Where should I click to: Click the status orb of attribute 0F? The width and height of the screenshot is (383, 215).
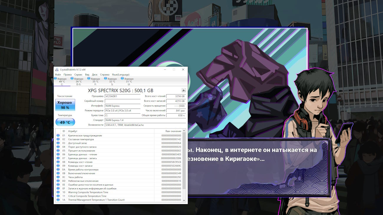point(58,189)
